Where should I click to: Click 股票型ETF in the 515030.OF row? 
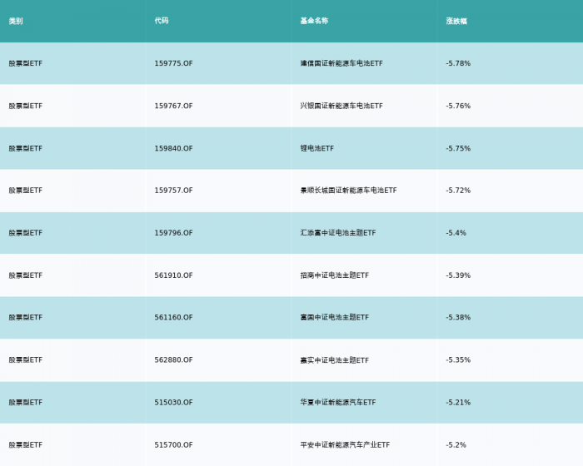point(26,403)
